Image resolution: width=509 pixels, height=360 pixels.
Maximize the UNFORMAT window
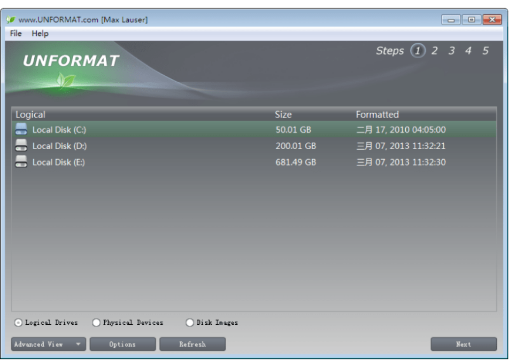click(x=472, y=20)
